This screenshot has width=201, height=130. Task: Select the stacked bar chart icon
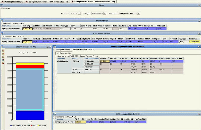pyautogui.click(x=3, y=63)
